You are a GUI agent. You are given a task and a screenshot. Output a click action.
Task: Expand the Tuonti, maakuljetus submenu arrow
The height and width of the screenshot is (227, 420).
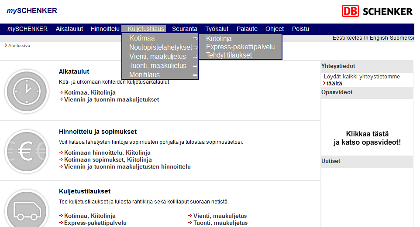[x=195, y=66]
